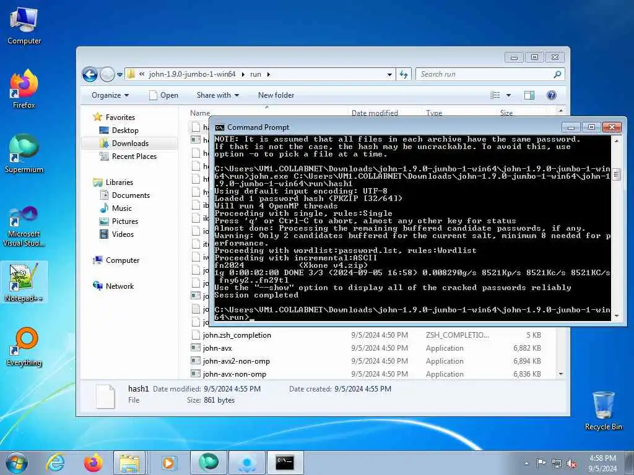
Task: Open Internet Explorer from the taskbar
Action: tap(55, 463)
